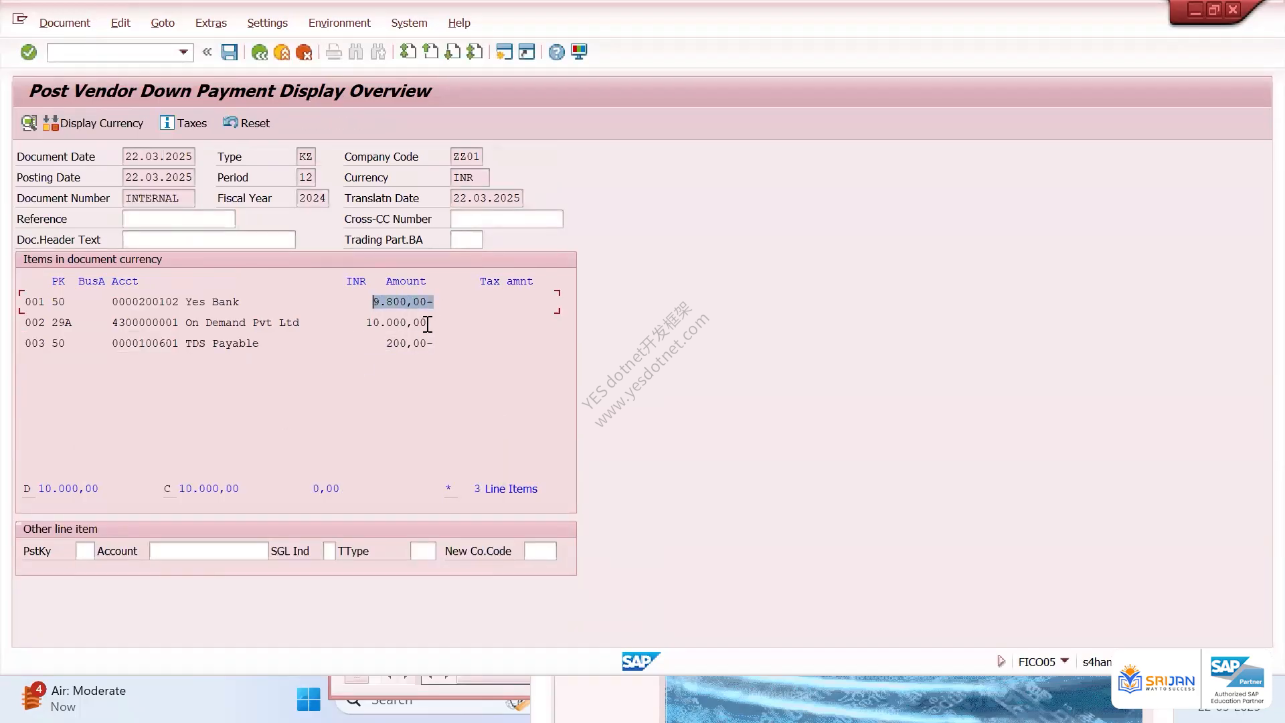This screenshot has height=723, width=1285.
Task: Open the command field dropdown arrow
Action: coord(183,52)
